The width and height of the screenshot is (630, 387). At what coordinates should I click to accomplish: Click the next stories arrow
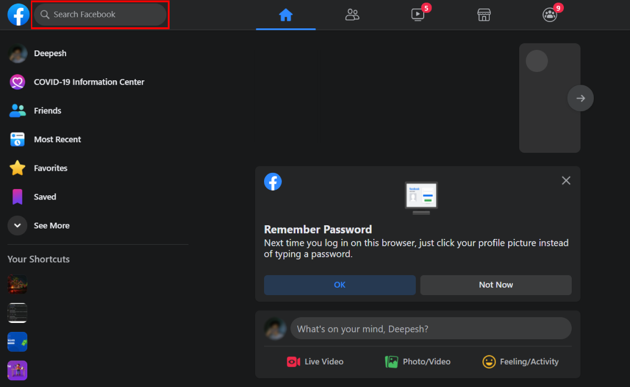(x=580, y=98)
